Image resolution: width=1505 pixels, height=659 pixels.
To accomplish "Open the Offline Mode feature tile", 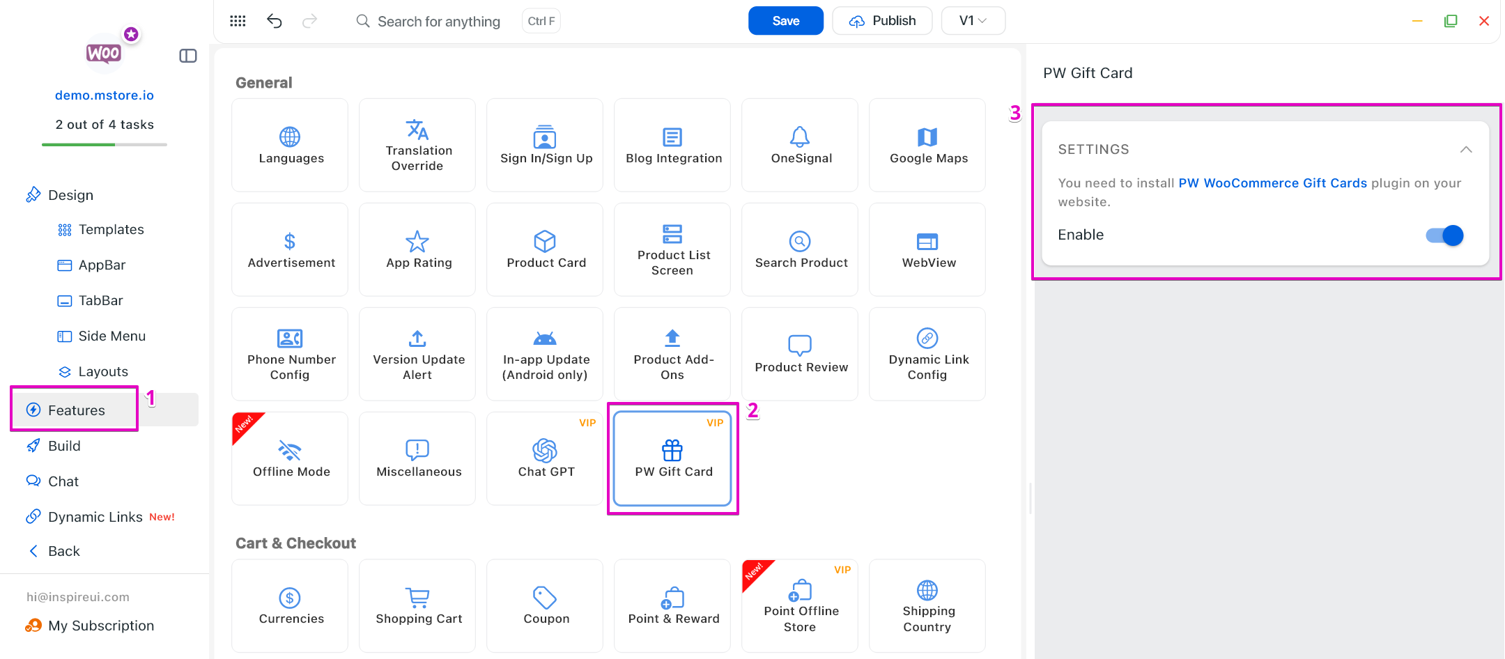I will point(290,458).
